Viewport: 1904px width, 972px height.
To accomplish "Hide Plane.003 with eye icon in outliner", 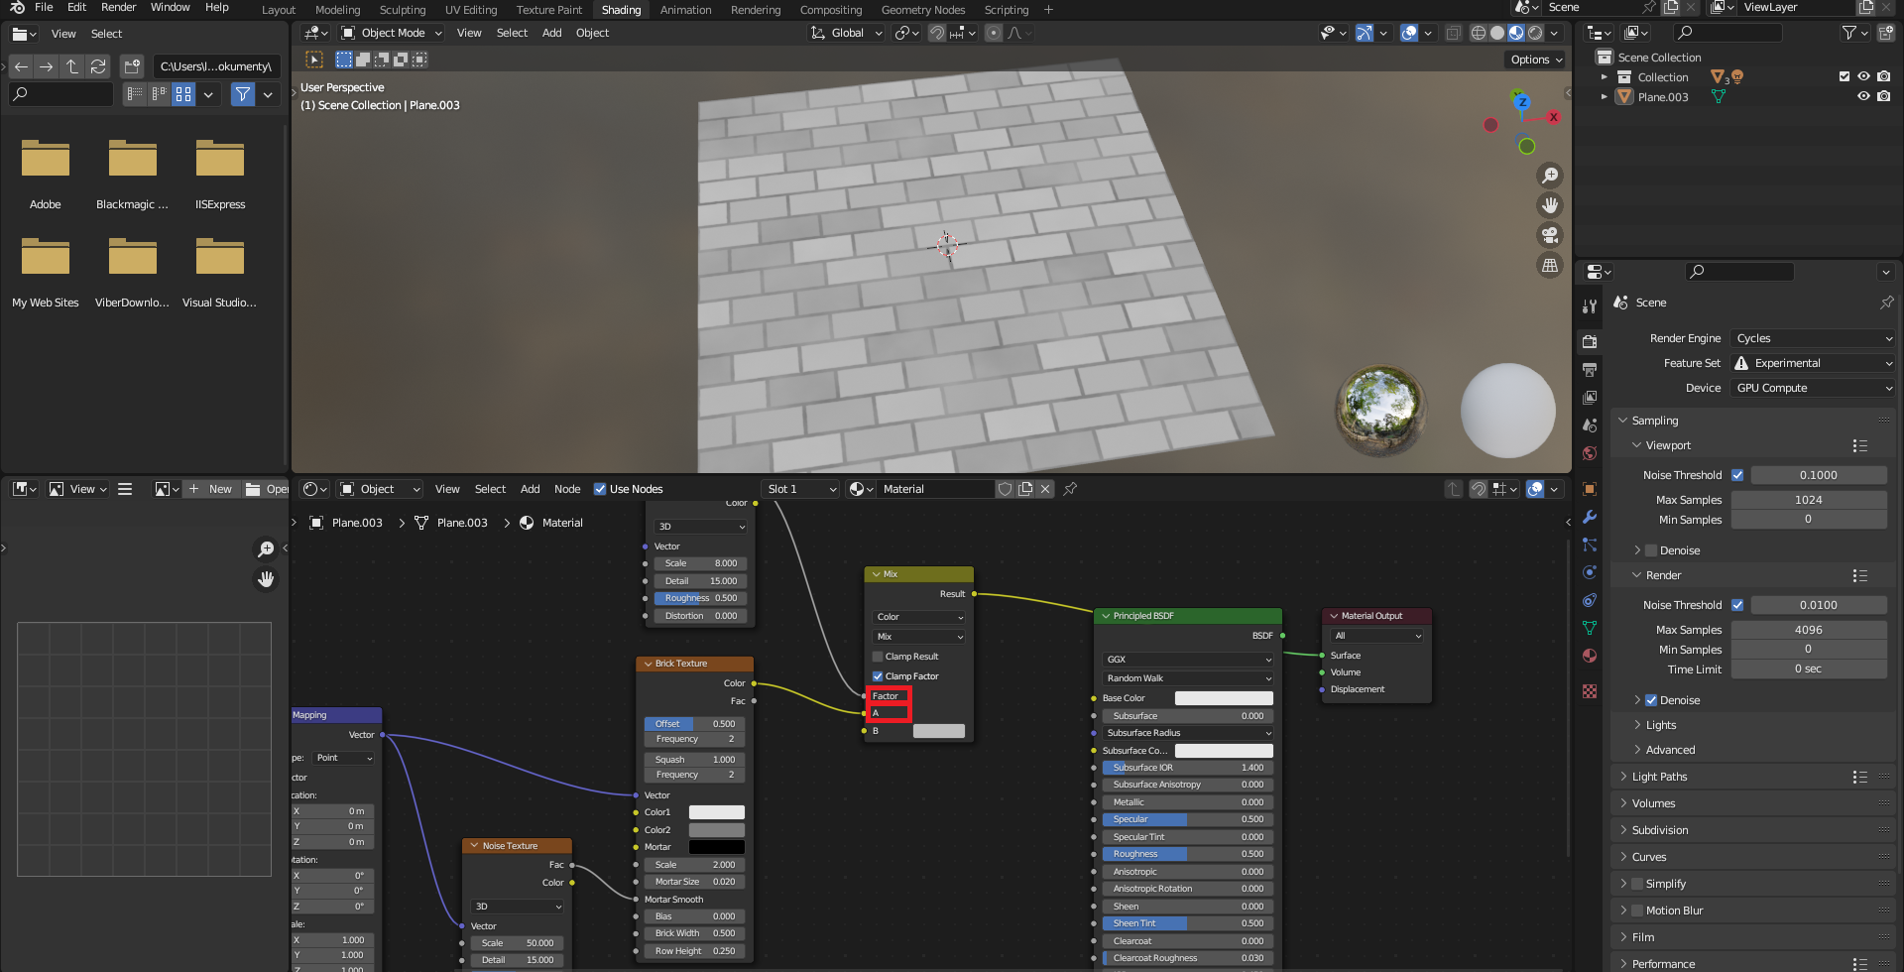I will 1863,96.
